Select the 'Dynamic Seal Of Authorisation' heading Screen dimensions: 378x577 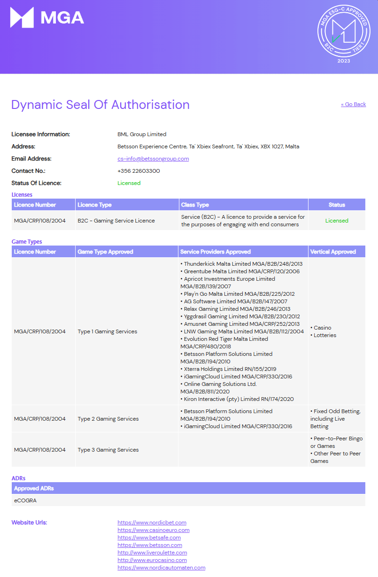tap(100, 105)
